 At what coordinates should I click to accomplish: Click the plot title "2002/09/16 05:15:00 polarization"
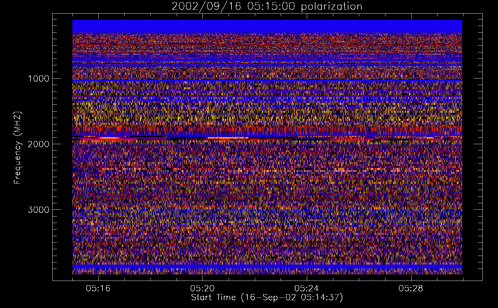(x=267, y=6)
